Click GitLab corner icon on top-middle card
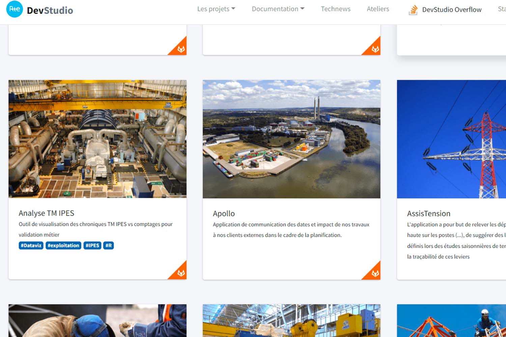The height and width of the screenshot is (337, 506). [x=375, y=49]
